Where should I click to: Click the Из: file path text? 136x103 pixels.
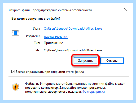tap(73, 50)
